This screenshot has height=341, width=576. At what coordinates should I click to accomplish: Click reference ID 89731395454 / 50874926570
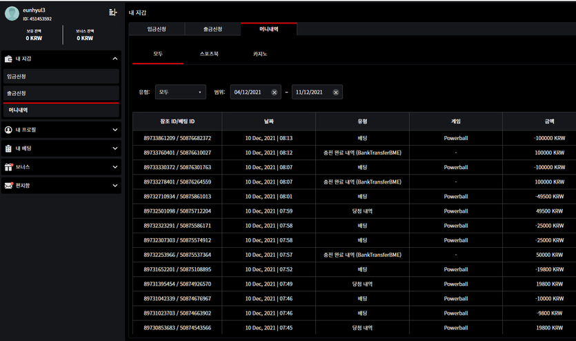[x=177, y=284]
